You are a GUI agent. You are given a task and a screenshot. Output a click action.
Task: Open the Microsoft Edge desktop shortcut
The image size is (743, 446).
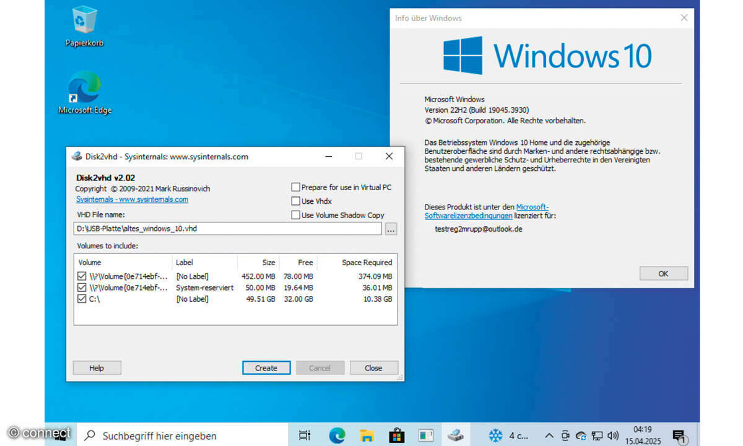pyautogui.click(x=85, y=93)
